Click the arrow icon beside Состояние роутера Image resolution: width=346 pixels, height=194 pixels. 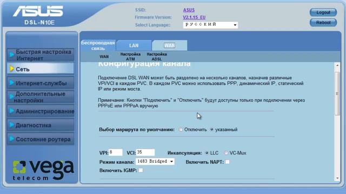(11, 139)
